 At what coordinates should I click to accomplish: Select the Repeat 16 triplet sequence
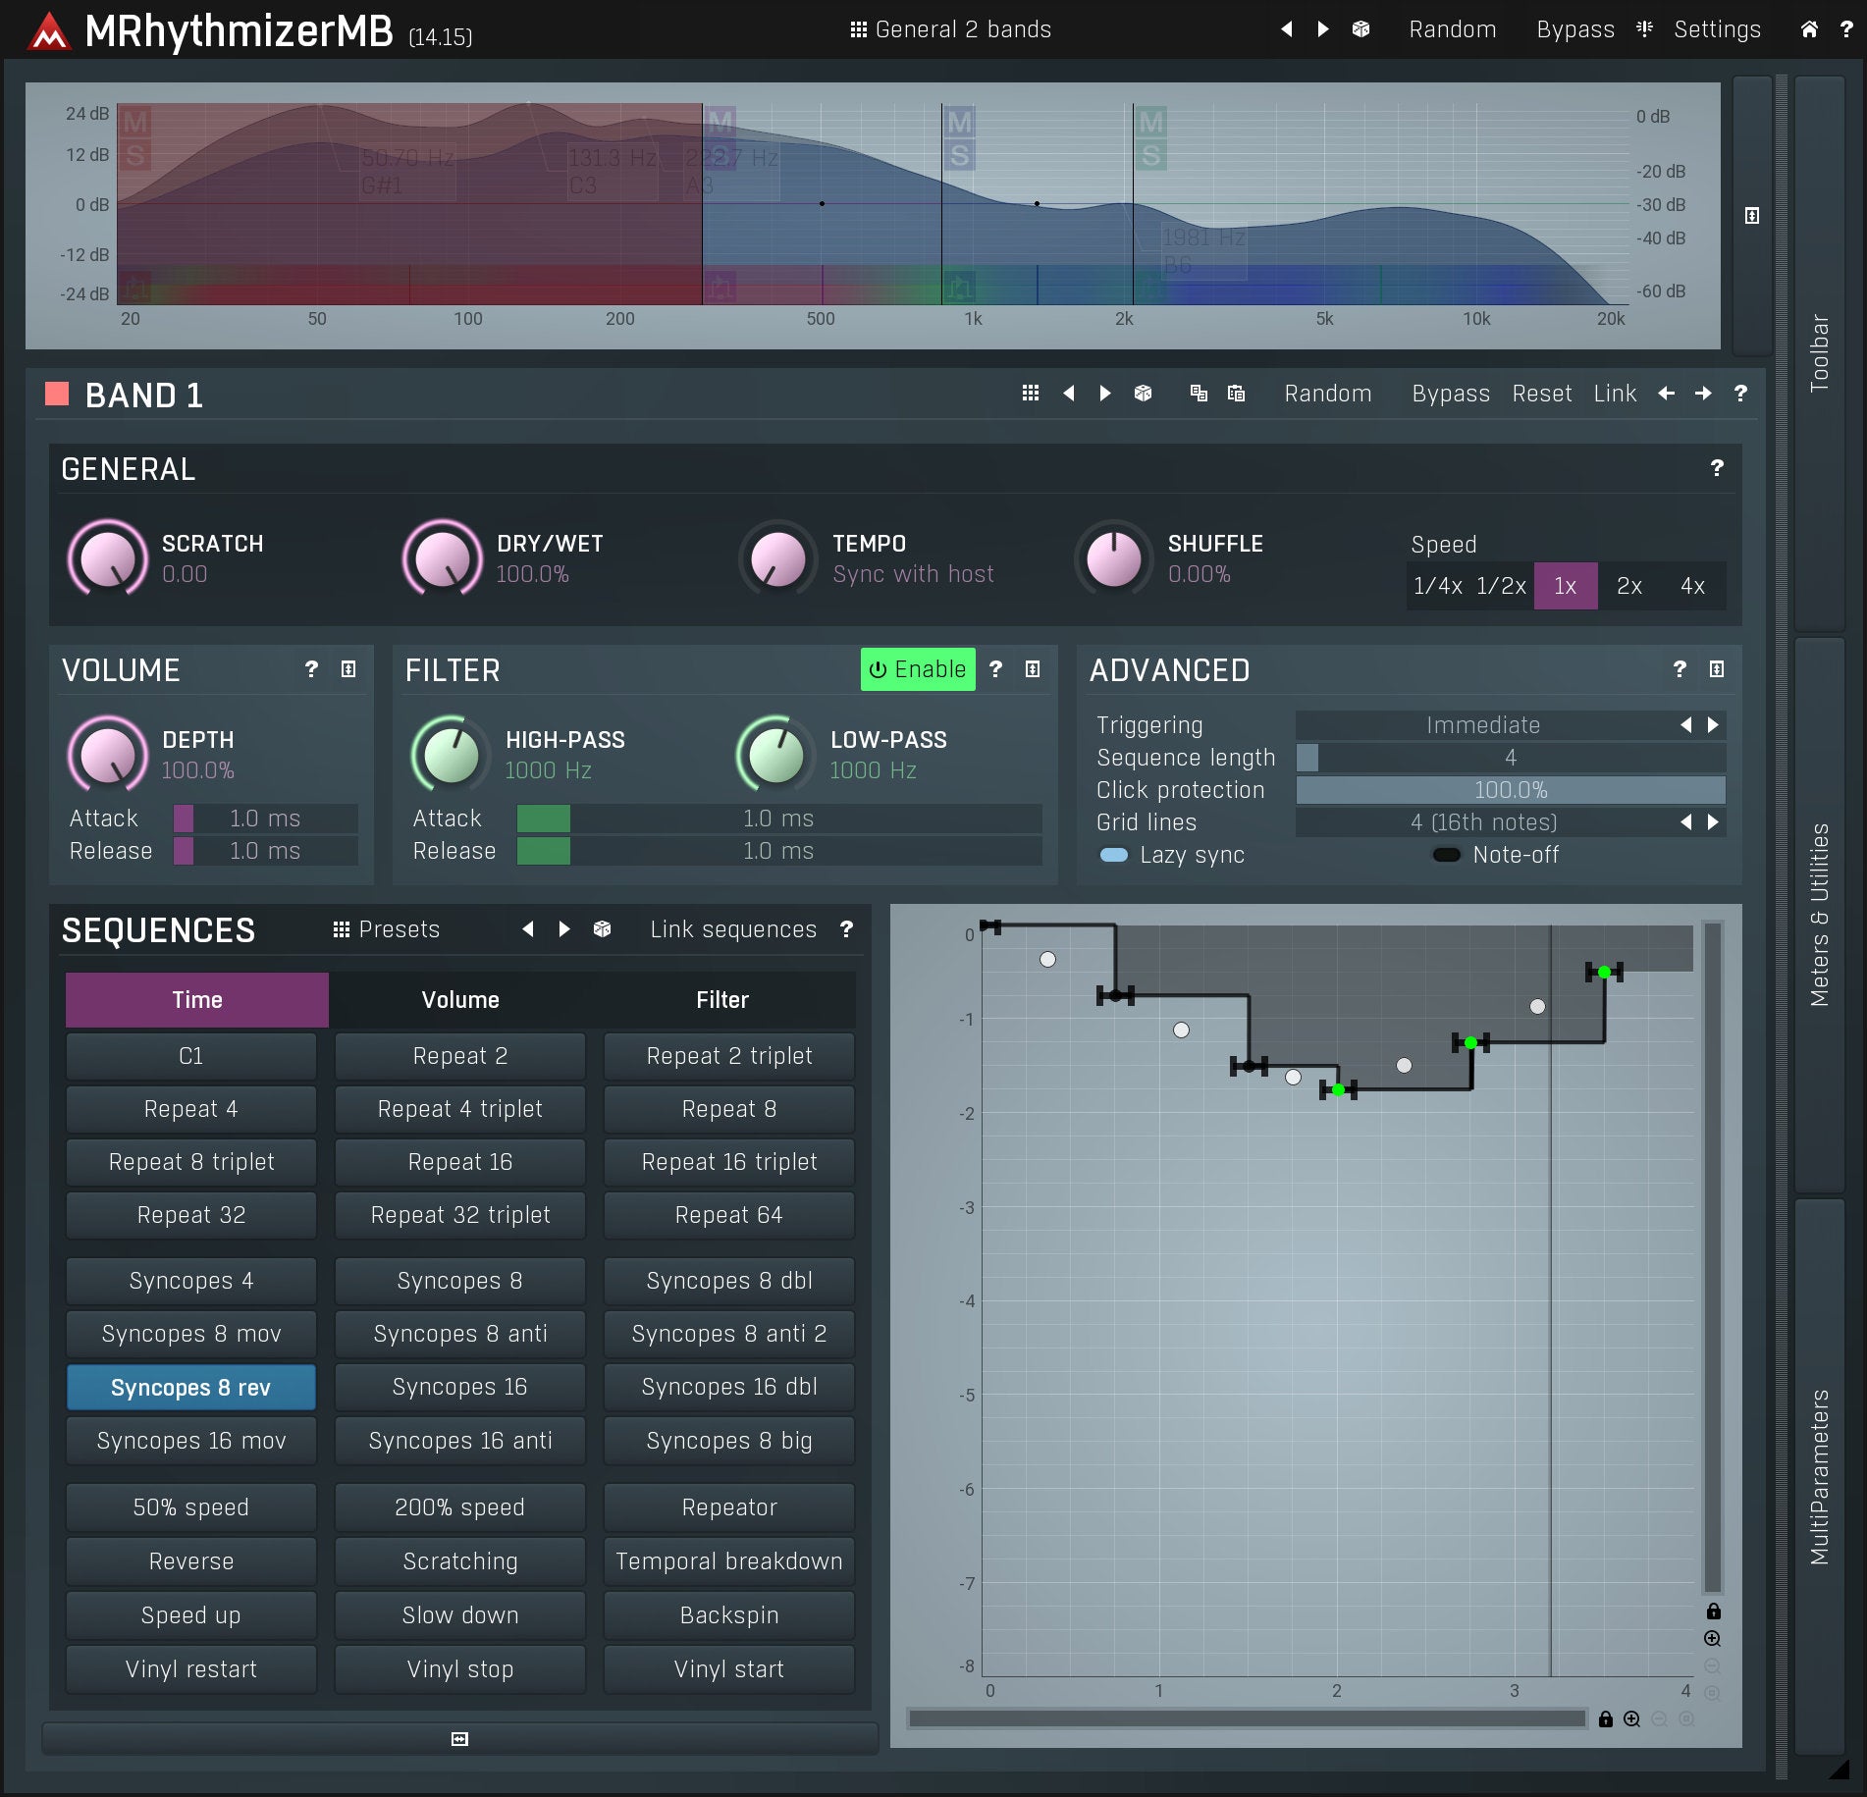coord(728,1162)
